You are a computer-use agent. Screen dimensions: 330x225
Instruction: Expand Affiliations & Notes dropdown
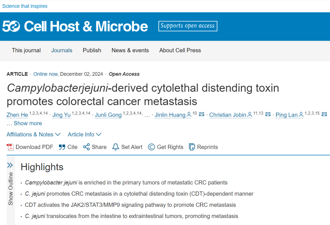(34, 135)
